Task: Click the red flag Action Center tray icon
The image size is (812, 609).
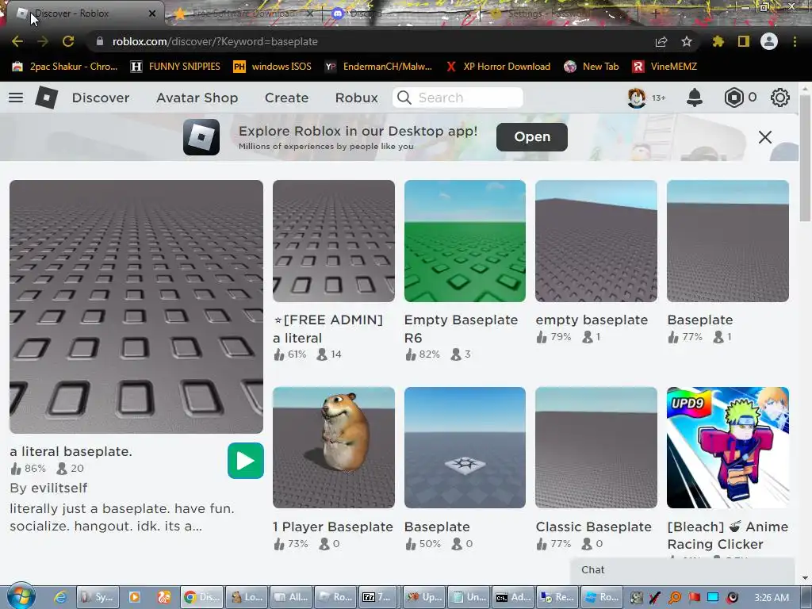Action: [x=694, y=597]
